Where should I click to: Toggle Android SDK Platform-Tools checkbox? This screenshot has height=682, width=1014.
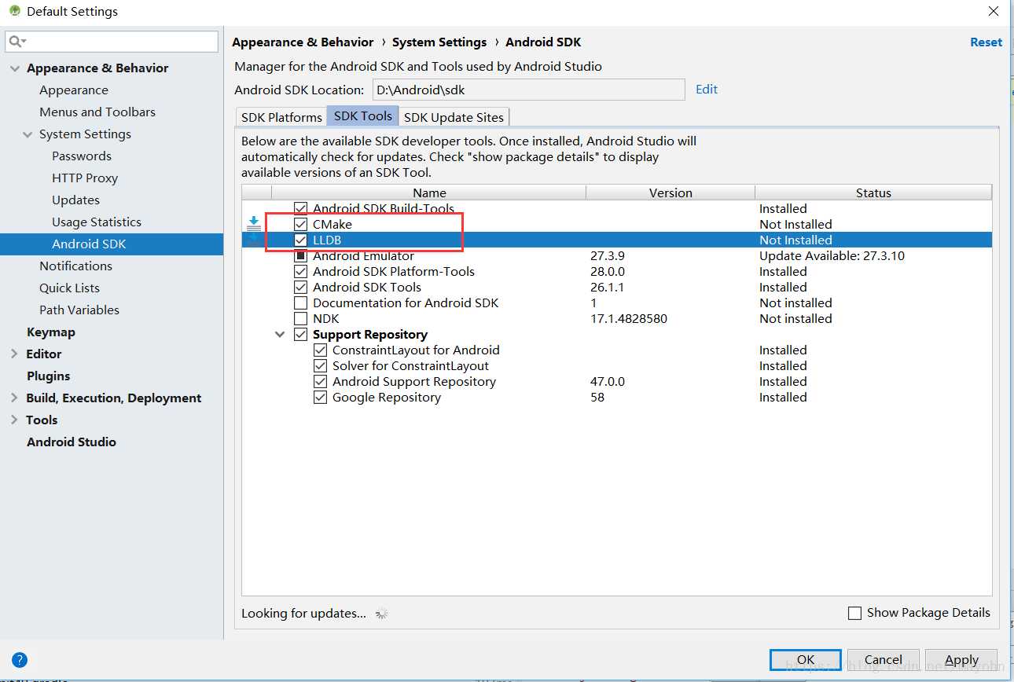(x=300, y=272)
